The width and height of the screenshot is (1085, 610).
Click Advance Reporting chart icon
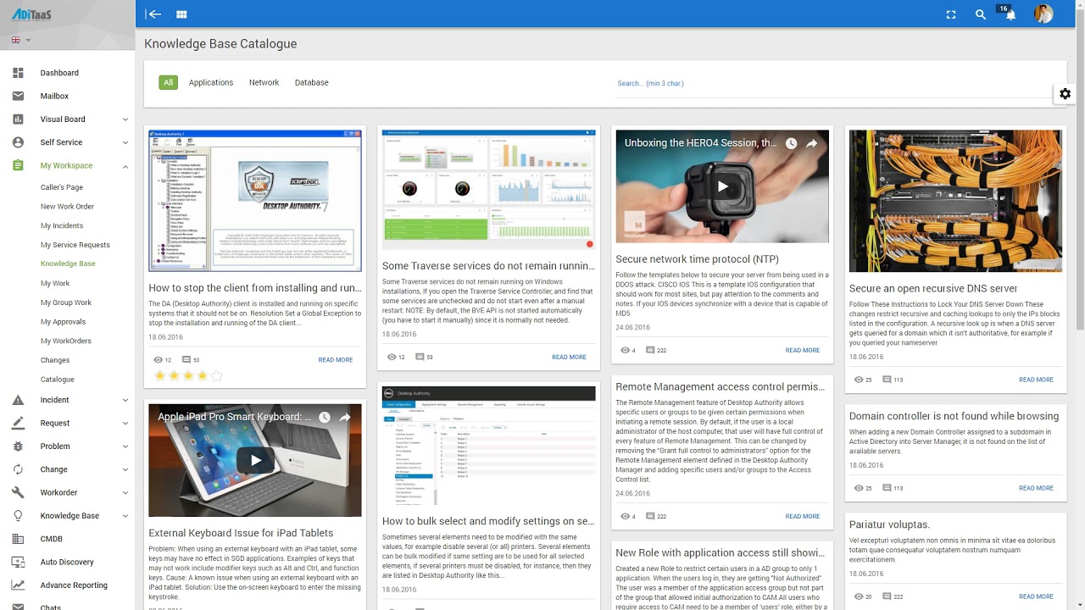[x=18, y=585]
